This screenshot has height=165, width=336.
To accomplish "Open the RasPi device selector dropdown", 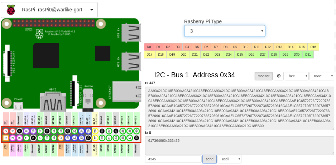I will pyautogui.click(x=49, y=10).
